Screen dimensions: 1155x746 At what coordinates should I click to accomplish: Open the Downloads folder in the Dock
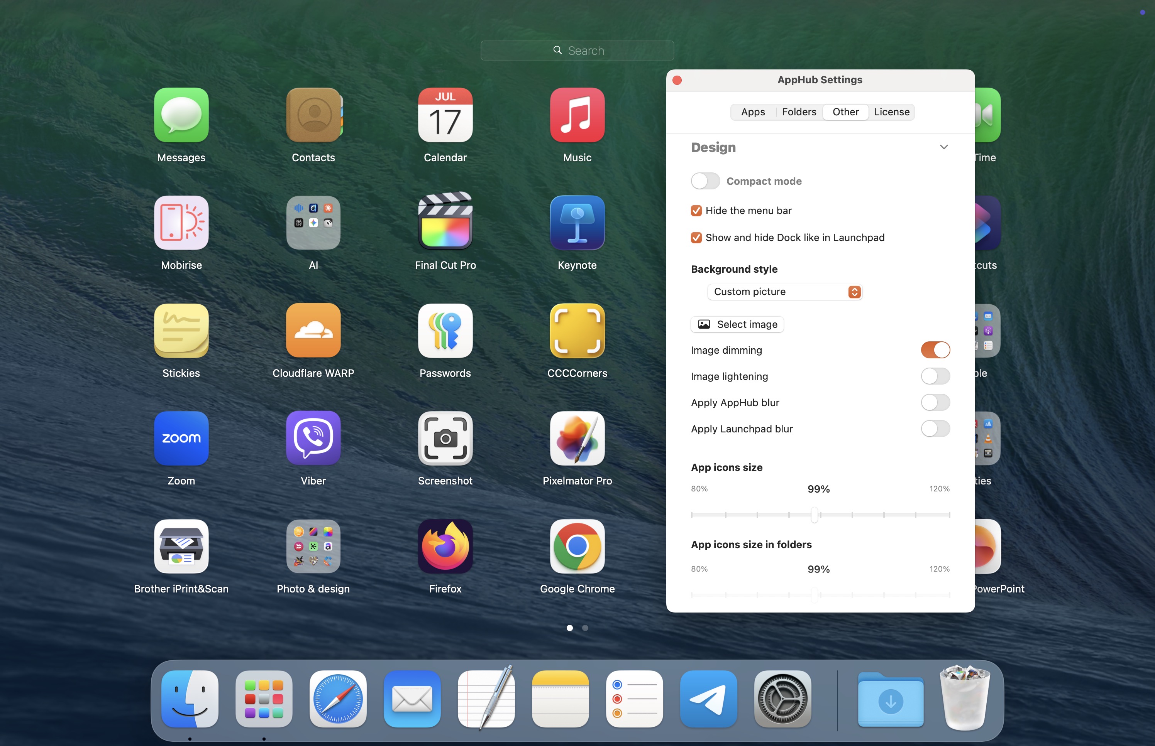pyautogui.click(x=891, y=699)
